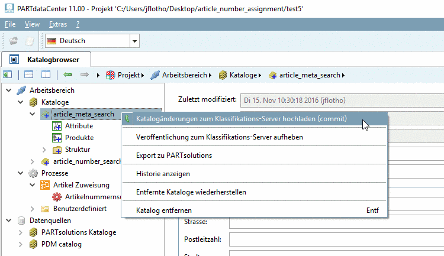The image size is (444, 256).
Task: Expand the PDM catalog node
Action: click(20, 244)
